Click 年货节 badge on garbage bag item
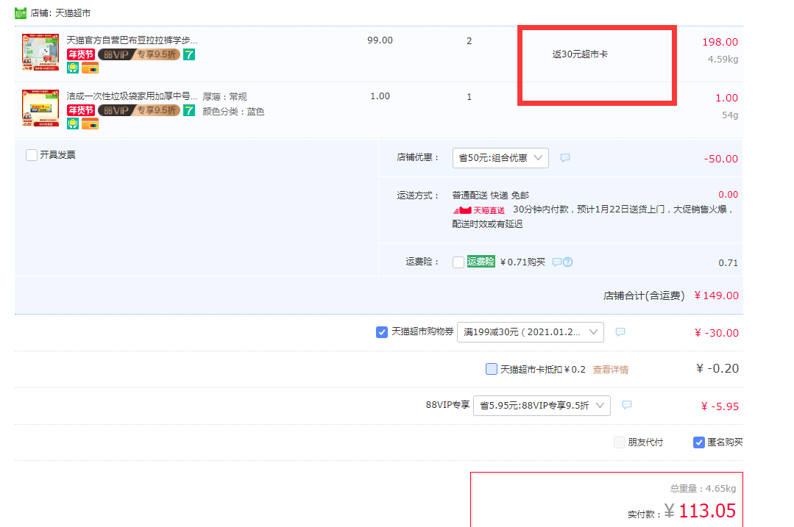This screenshot has width=794, height=527. 81,110
